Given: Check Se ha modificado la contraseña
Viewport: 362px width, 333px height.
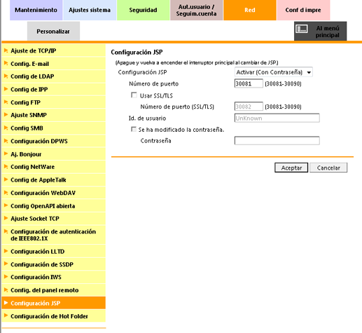Looking at the screenshot, I should point(134,129).
